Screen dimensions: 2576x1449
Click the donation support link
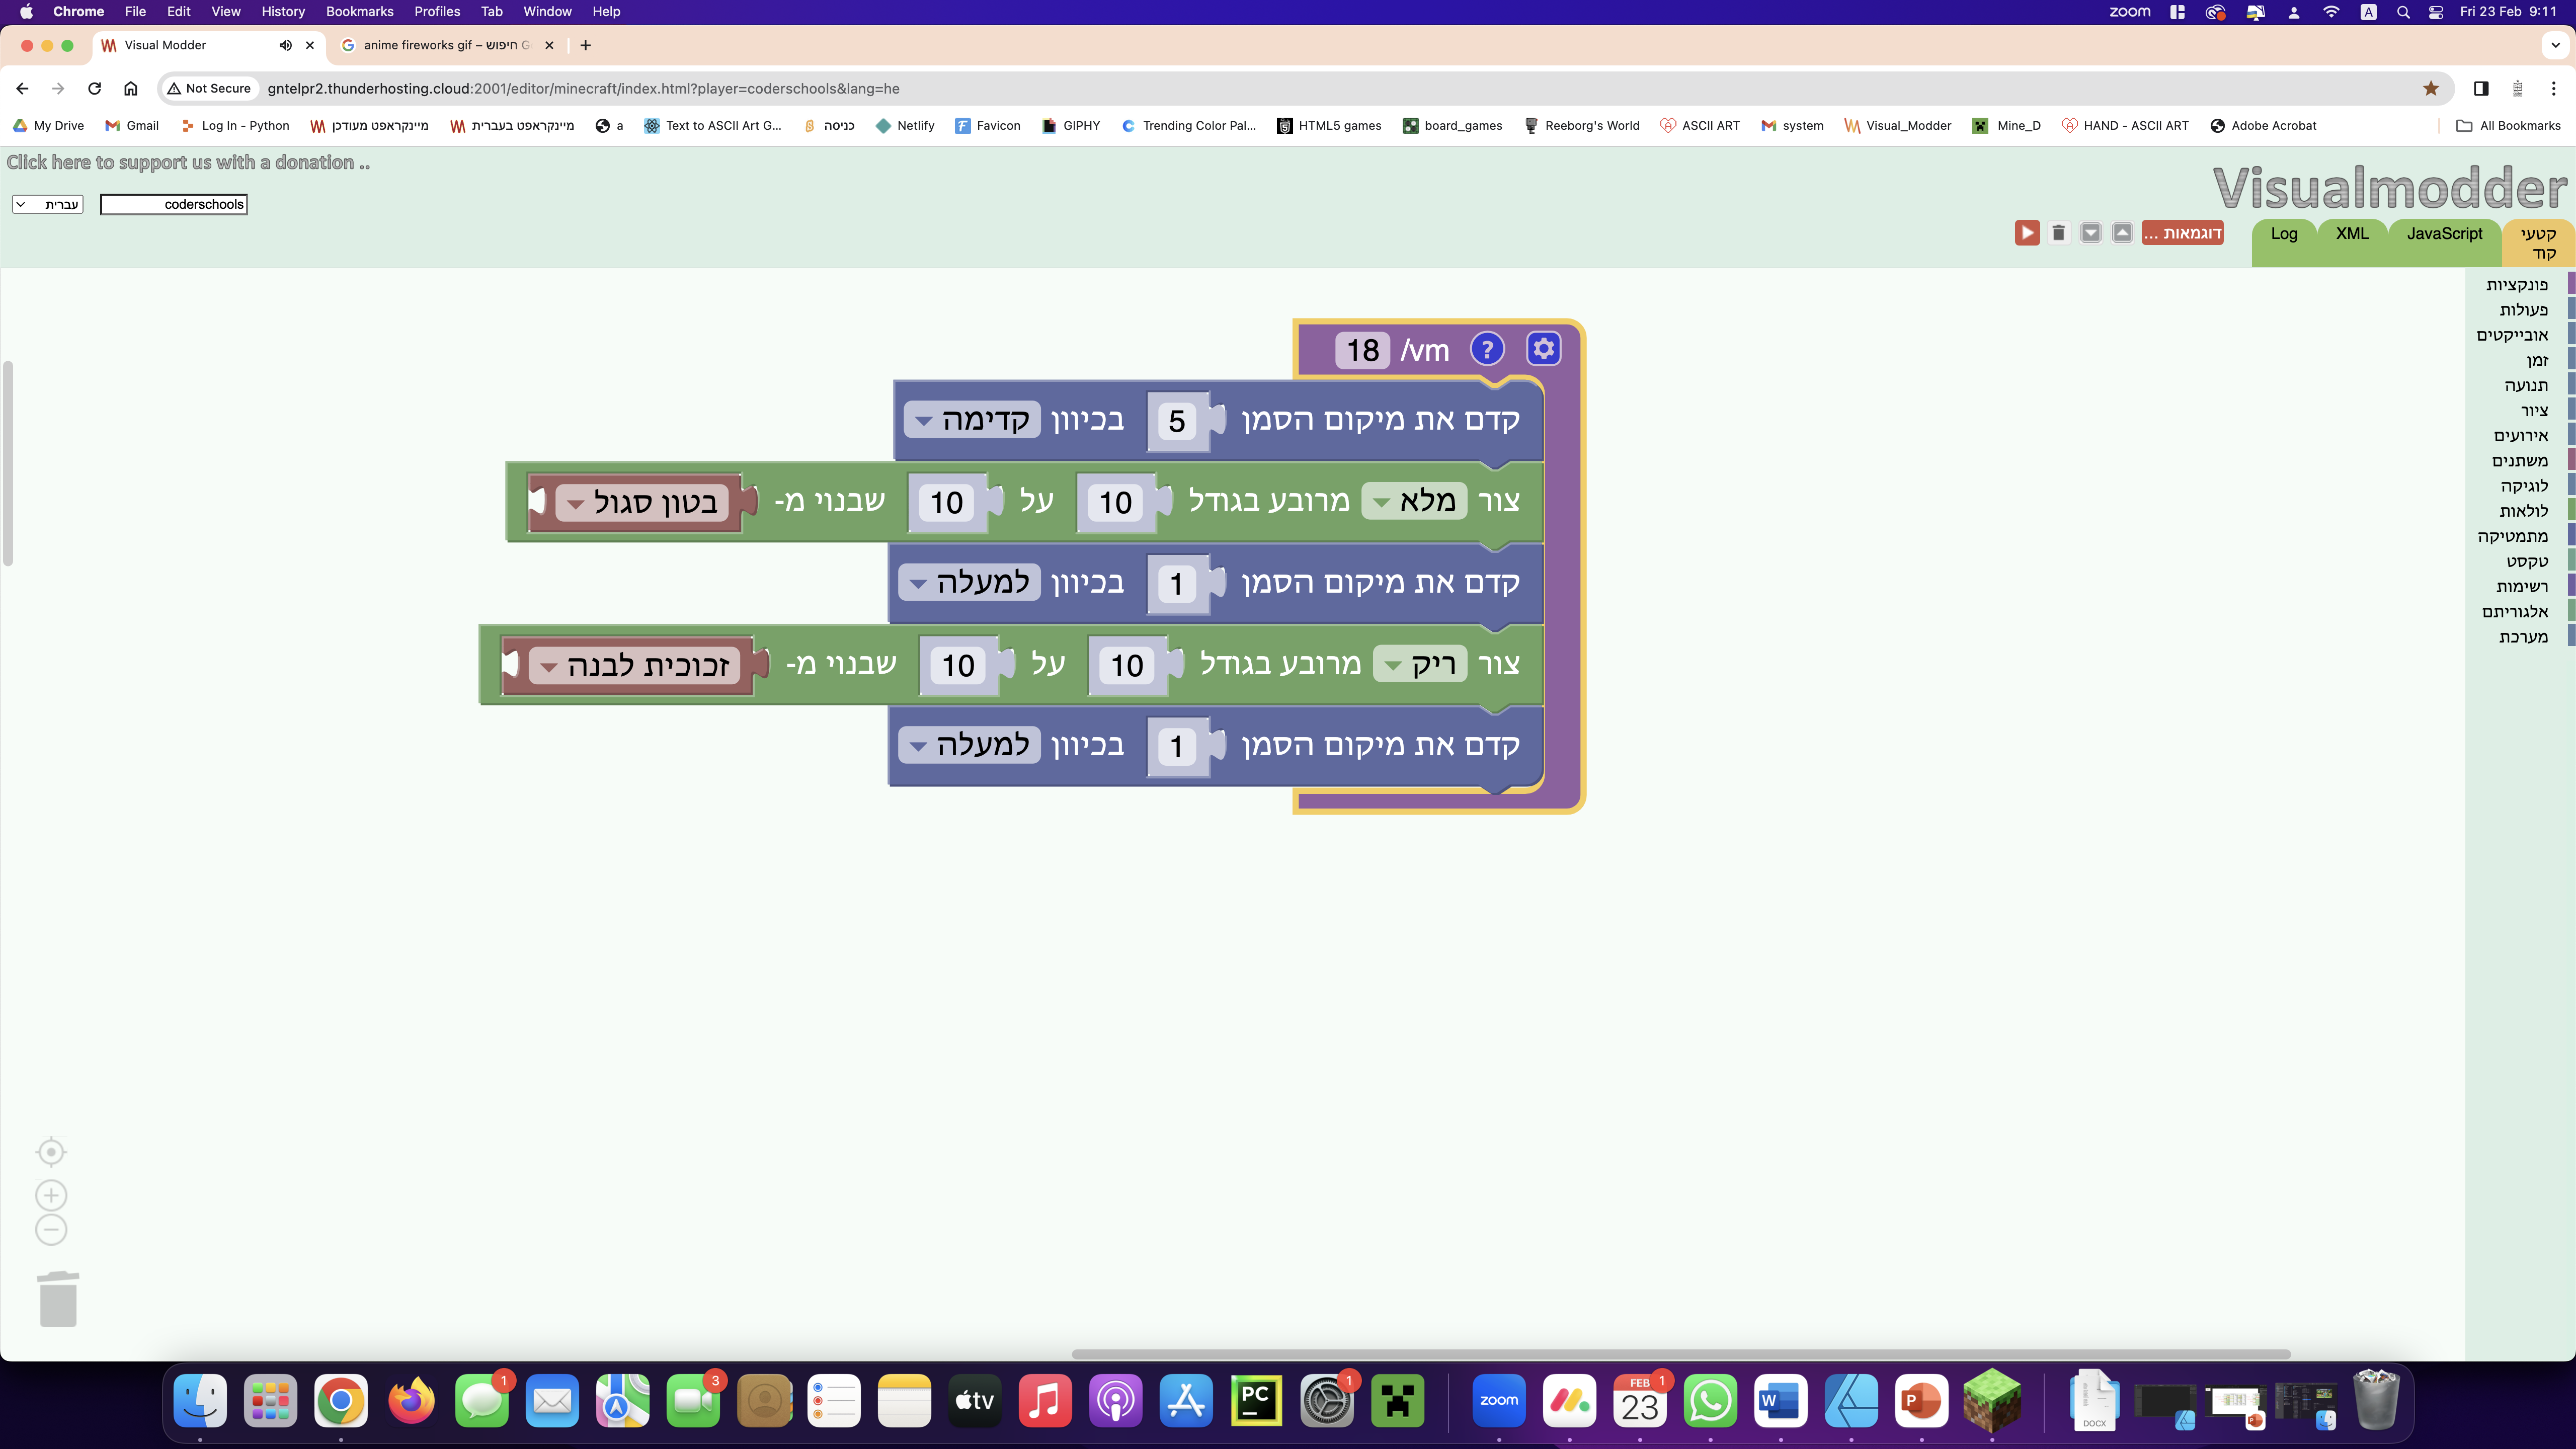coord(188,162)
